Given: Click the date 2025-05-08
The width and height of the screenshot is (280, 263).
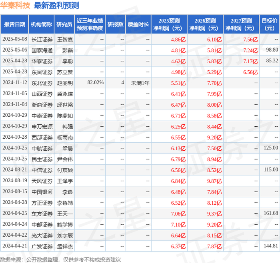Looking at the screenshot, I should click(15, 39).
